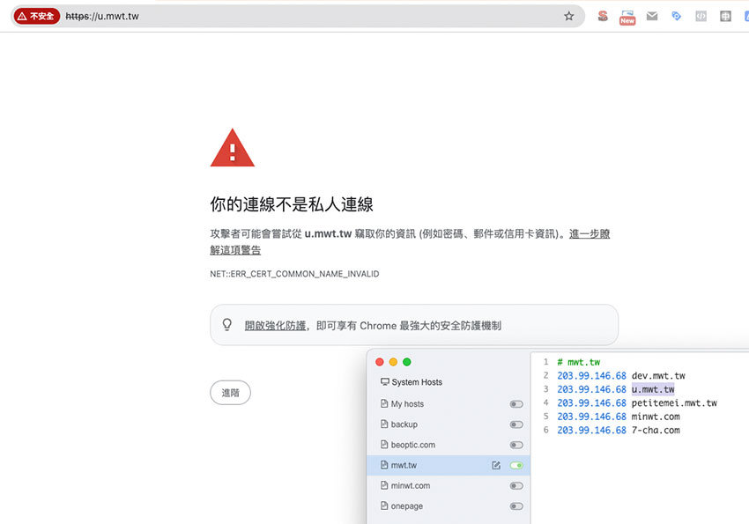Open the red S extension icon

[603, 16]
